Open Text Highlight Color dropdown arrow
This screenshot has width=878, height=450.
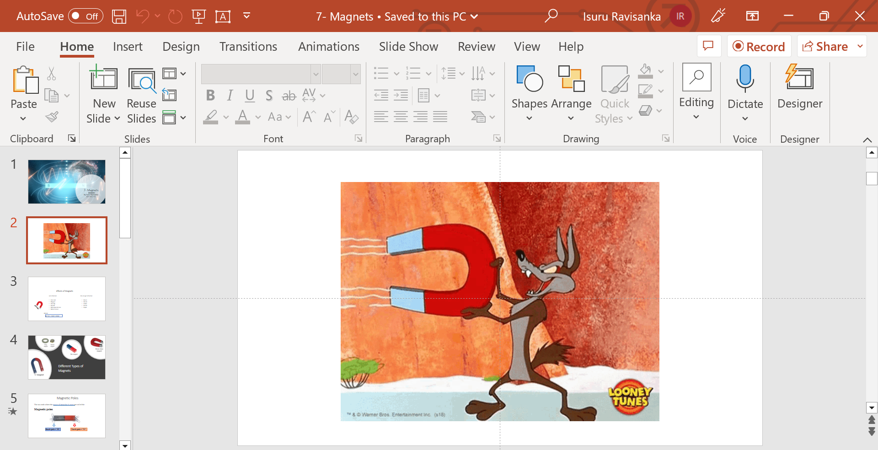pyautogui.click(x=226, y=118)
